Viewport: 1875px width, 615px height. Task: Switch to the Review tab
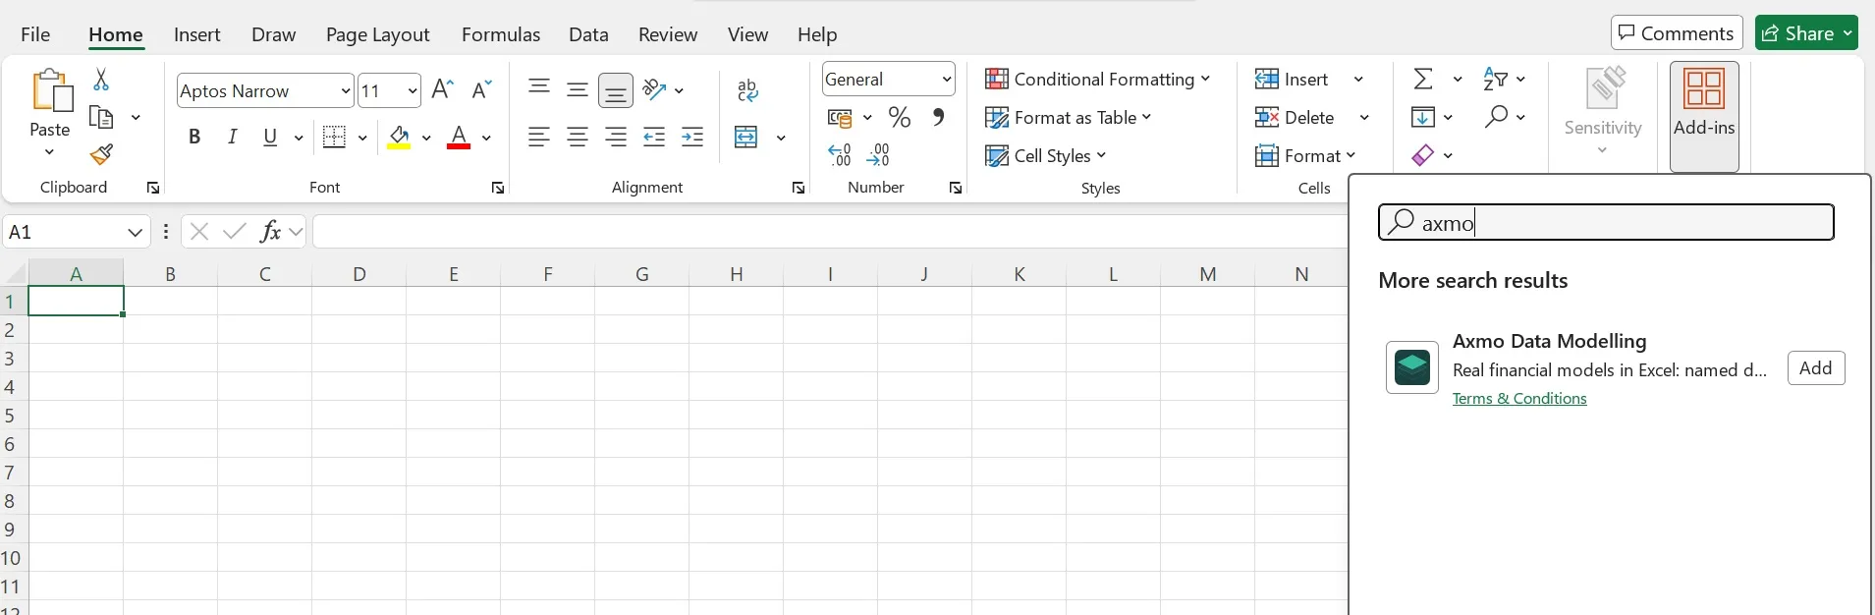pos(668,34)
